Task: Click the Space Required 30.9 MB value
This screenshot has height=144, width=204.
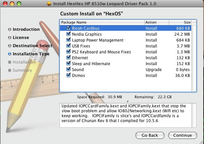Action: click(115, 97)
